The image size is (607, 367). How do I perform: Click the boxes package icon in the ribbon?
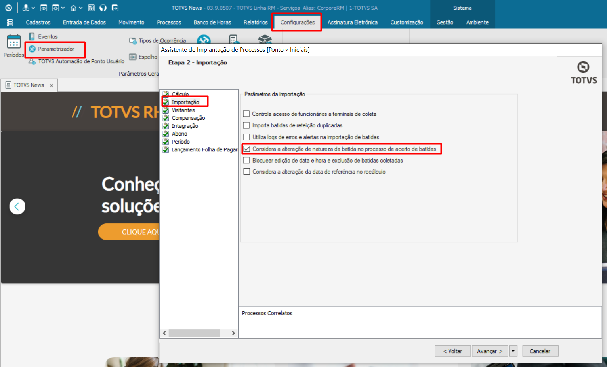tap(265, 39)
